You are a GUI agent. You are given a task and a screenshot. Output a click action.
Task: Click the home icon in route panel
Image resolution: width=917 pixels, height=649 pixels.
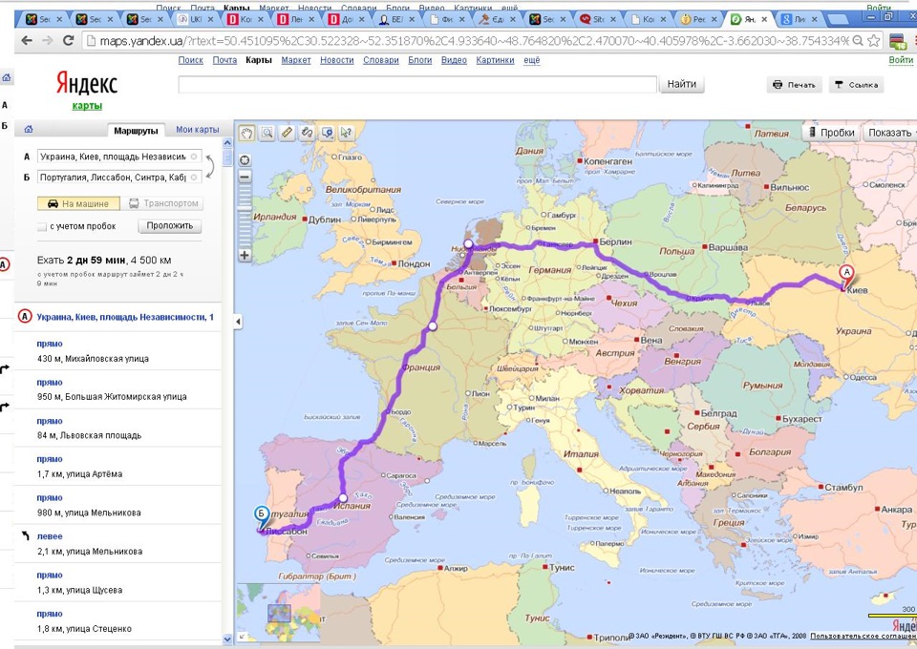pos(28,129)
